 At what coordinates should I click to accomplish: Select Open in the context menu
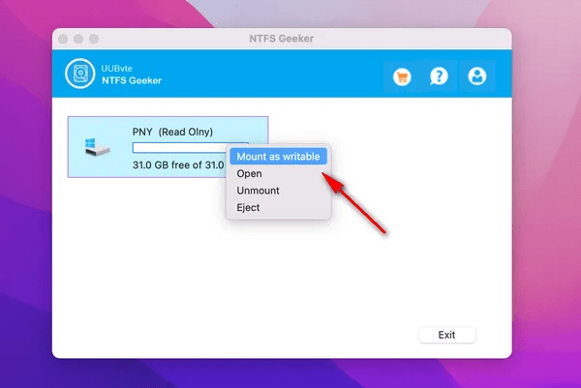pos(249,173)
